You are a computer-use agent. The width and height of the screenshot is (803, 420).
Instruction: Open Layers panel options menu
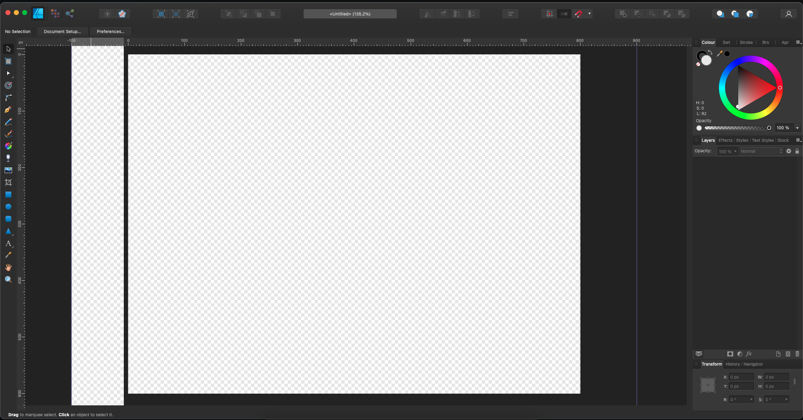tap(798, 140)
